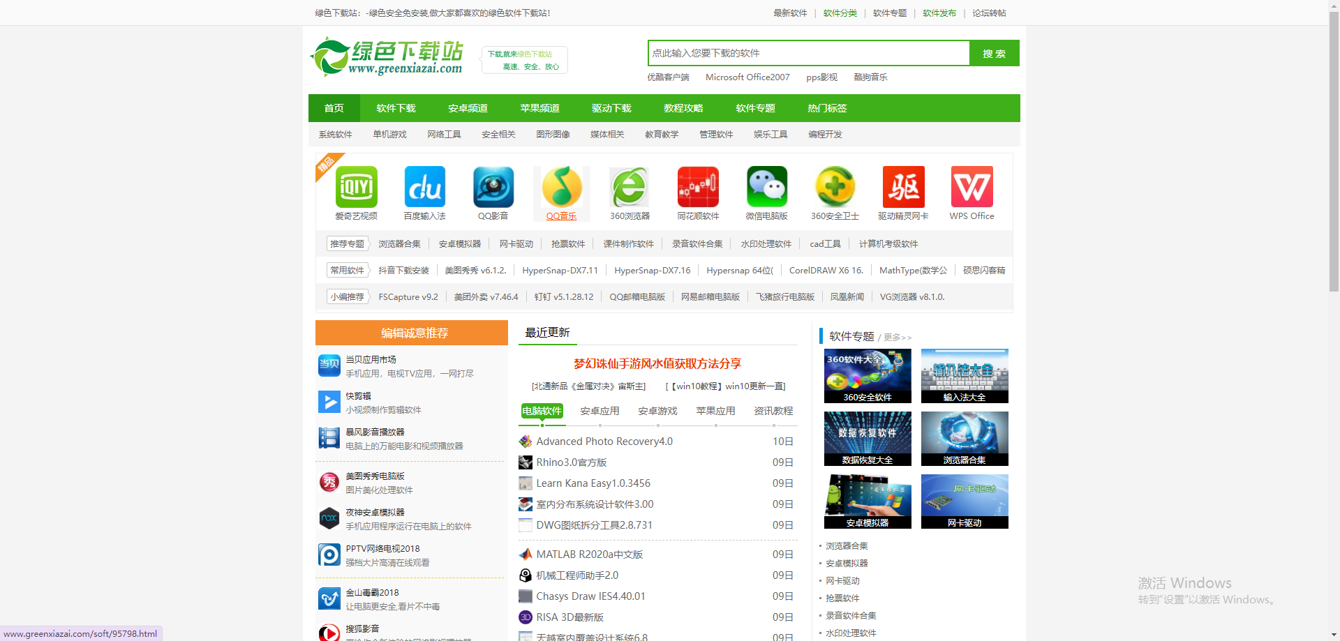Open the 数据恢复大全 topic thumbnail
This screenshot has height=641, width=1340.
pos(868,439)
